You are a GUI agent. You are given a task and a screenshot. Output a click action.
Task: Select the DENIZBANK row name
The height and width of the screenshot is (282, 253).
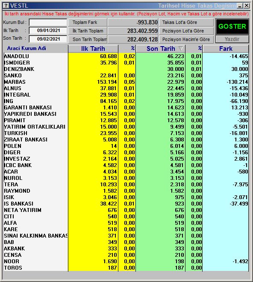click(x=19, y=69)
